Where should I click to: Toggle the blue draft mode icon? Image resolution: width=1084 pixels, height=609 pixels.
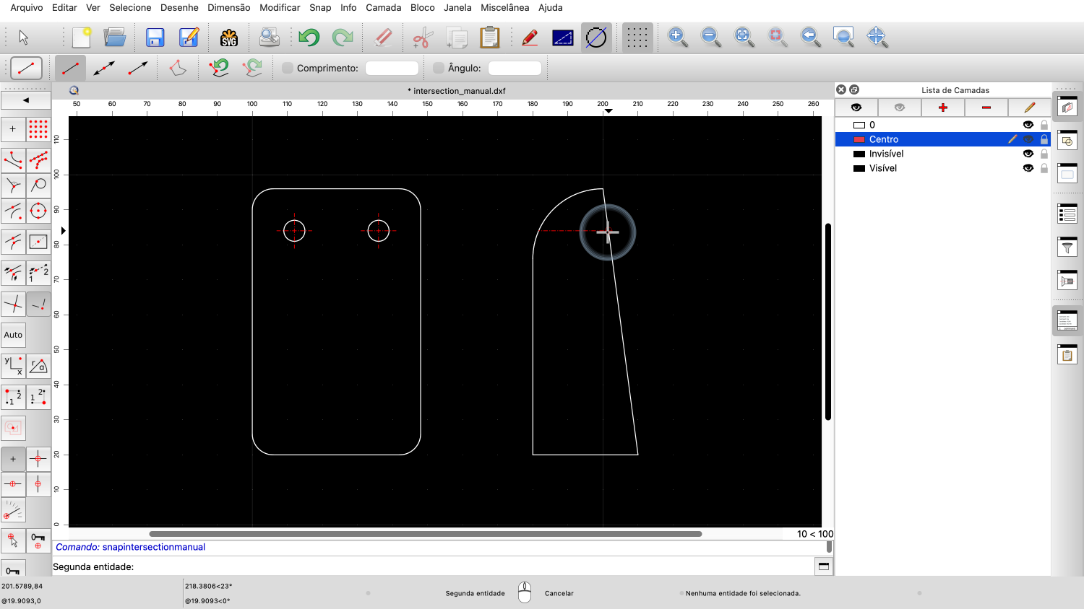[x=563, y=37]
